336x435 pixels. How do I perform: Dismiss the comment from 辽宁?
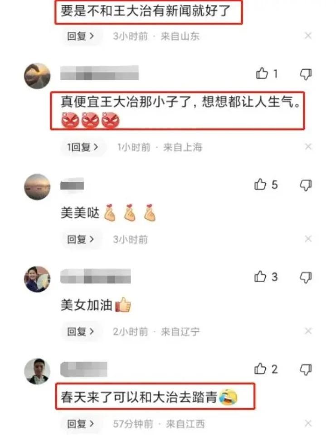tap(308, 331)
